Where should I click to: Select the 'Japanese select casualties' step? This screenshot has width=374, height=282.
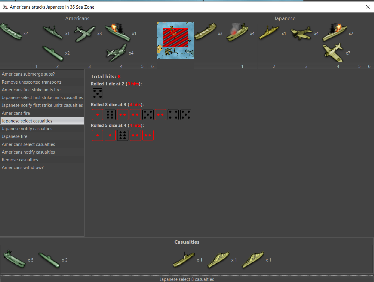point(42,121)
